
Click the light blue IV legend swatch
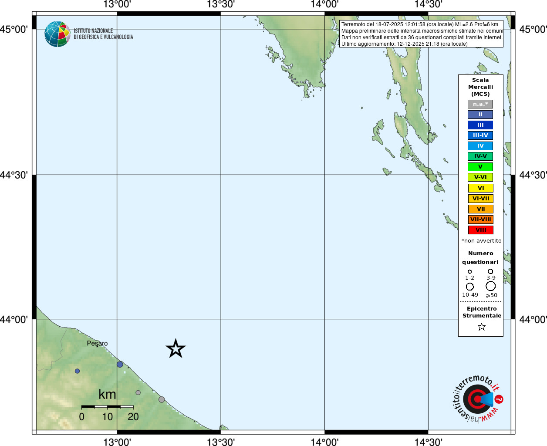[480, 146]
